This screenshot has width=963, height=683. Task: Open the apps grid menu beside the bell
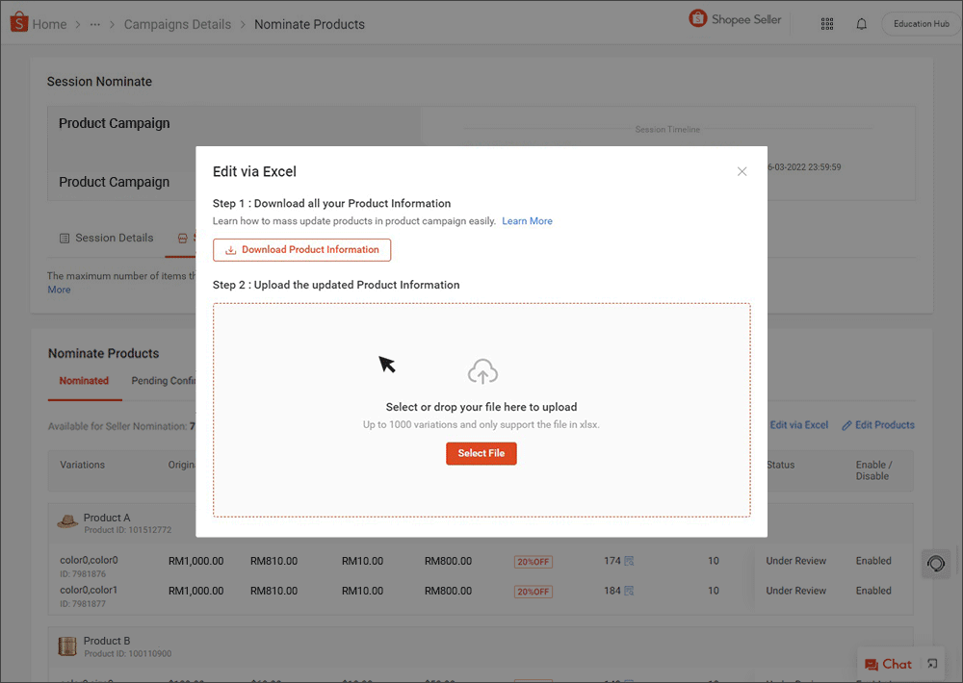pyautogui.click(x=826, y=23)
